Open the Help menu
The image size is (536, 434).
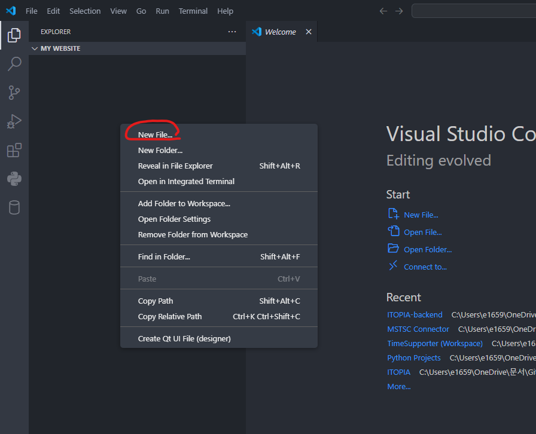click(x=226, y=11)
